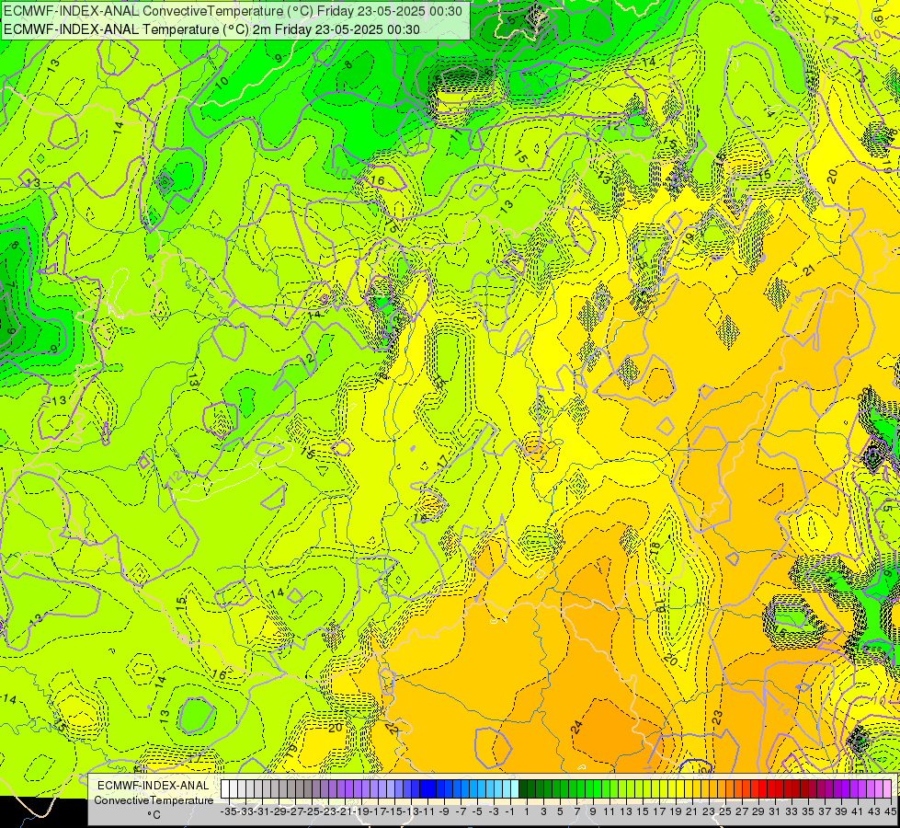Image resolution: width=900 pixels, height=828 pixels.
Task: Click the legend tick label 33
Action: 792,811
